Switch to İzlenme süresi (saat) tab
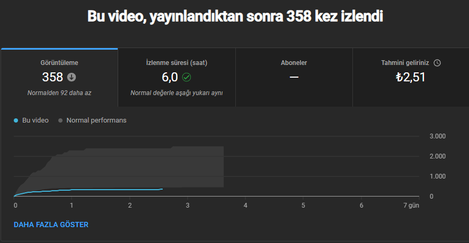The width and height of the screenshot is (469, 243). point(177,78)
